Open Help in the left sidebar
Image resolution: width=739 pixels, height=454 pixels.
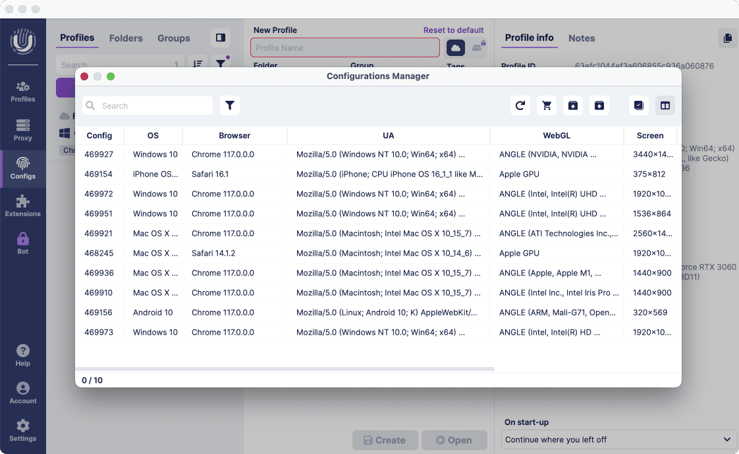(x=22, y=356)
